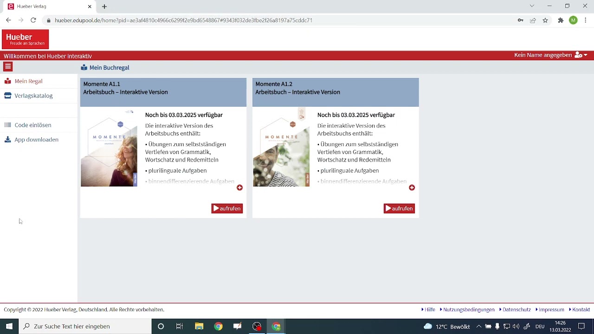This screenshot has height=334, width=594.
Task: Show hidden system tray icons chevron
Action: pyautogui.click(x=479, y=327)
